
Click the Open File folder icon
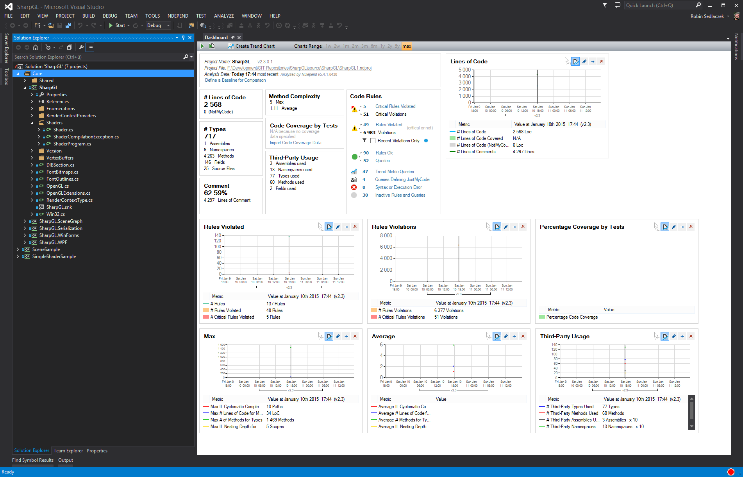(51, 25)
